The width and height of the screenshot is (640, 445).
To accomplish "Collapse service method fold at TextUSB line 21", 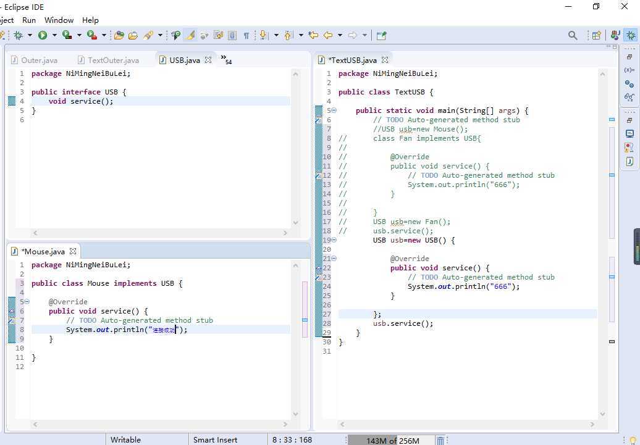I will [334, 258].
